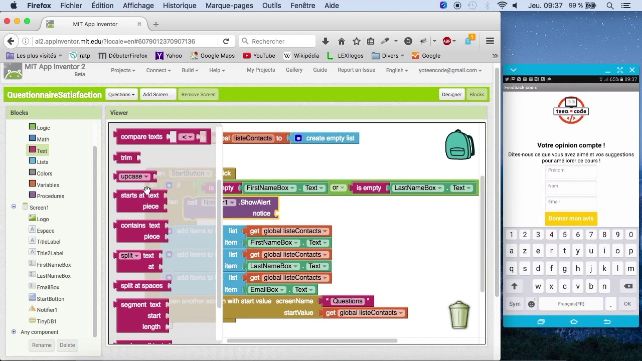Screen dimensions: 642x361
Task: Show more bookmarks with chevron overflow
Action: (495, 56)
